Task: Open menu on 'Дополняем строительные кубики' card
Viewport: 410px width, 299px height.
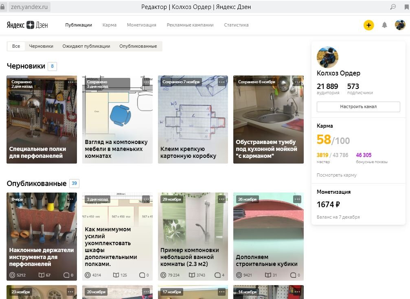Action: [297, 199]
